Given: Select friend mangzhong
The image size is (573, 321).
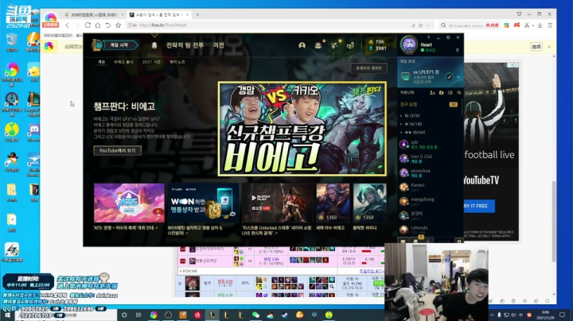Looking at the screenshot, I should point(428,201).
